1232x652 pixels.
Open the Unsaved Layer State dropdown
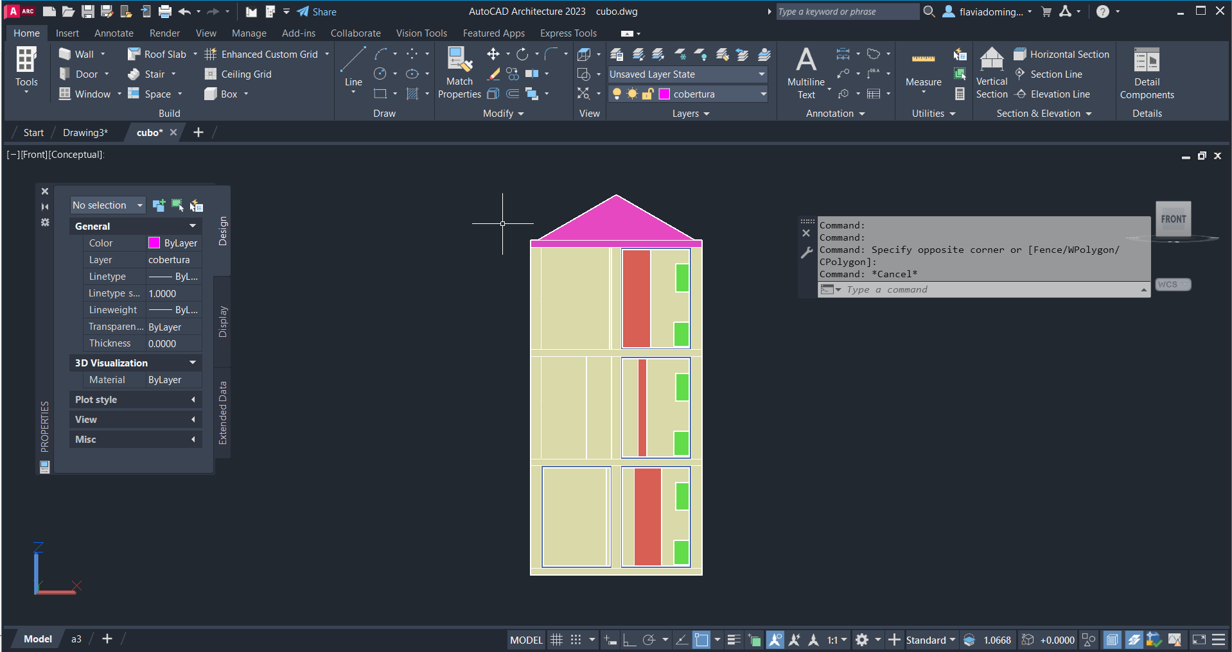[x=687, y=74]
